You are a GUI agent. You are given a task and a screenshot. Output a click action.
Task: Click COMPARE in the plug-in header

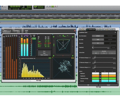18,32
